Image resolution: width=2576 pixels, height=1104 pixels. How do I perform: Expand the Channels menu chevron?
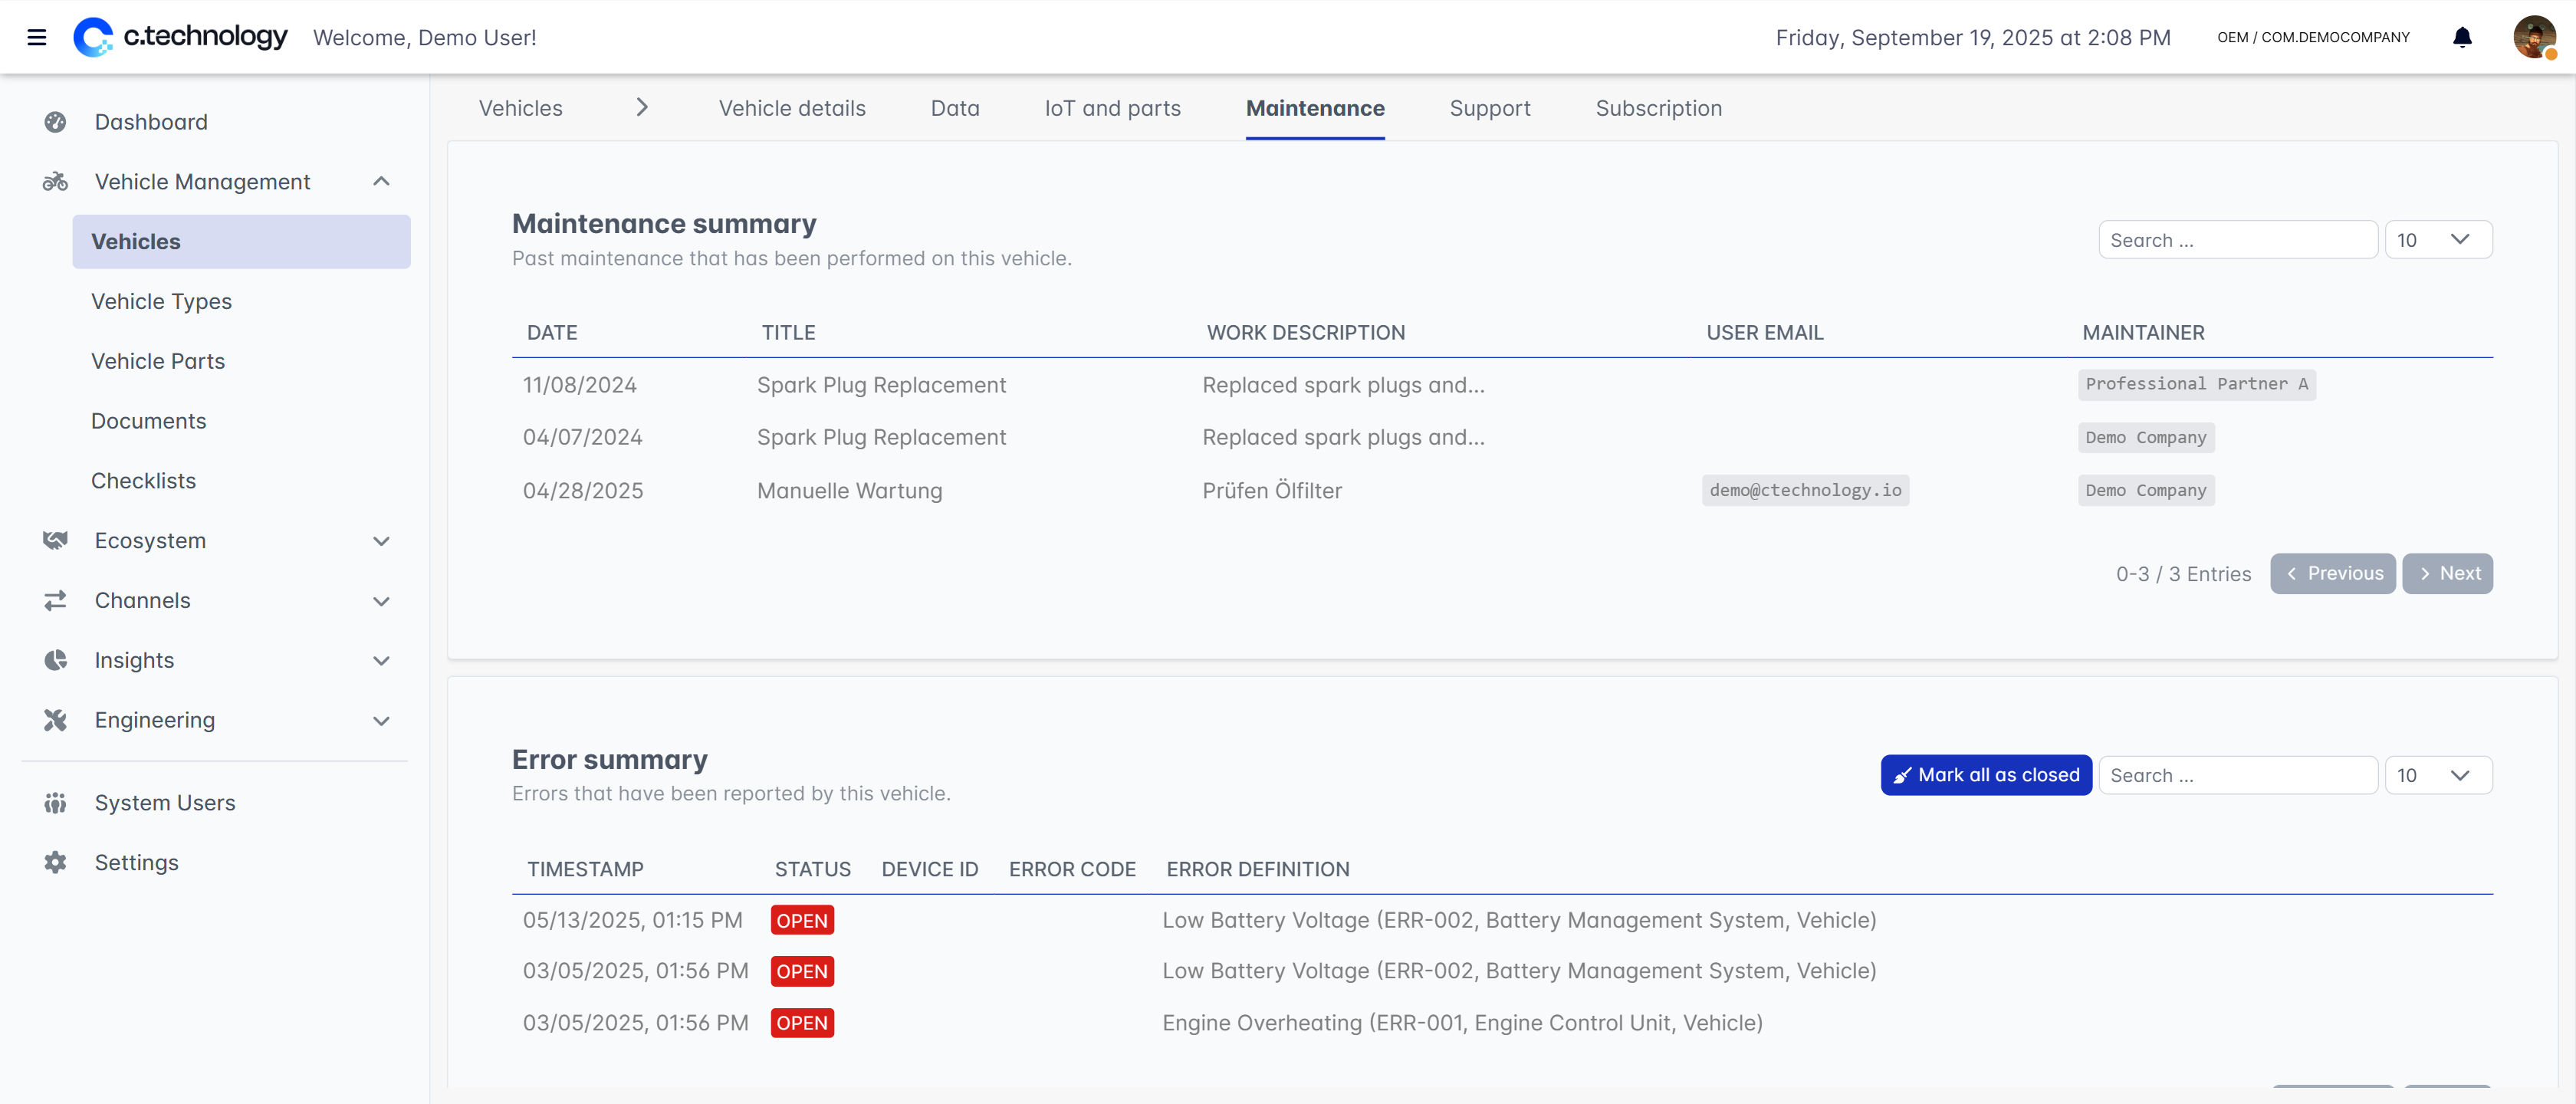coord(381,601)
